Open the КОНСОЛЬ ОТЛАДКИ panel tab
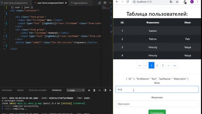This screenshot has width=202, height=114. coord(38,90)
